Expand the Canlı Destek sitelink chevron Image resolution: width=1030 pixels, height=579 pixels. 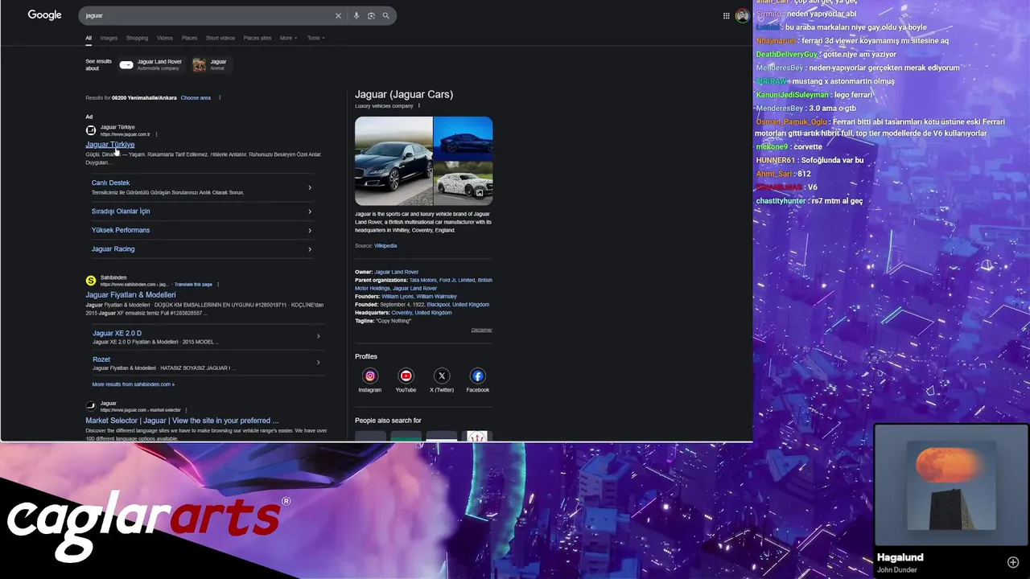(310, 187)
